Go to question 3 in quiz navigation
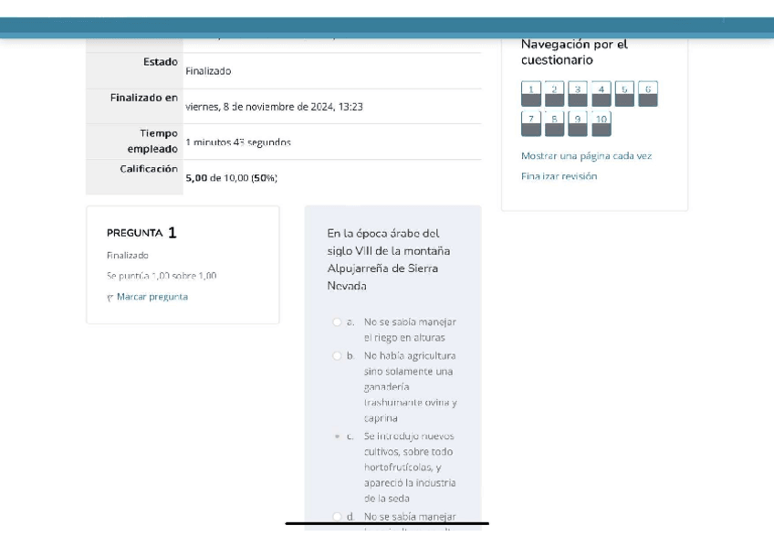774x547 pixels. click(578, 94)
